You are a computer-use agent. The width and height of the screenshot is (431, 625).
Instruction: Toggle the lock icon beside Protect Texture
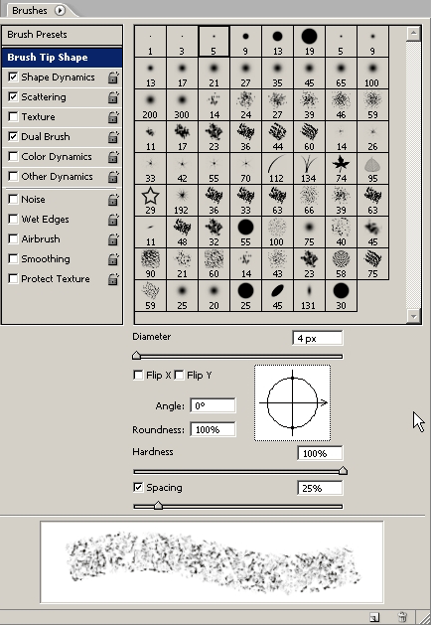113,279
